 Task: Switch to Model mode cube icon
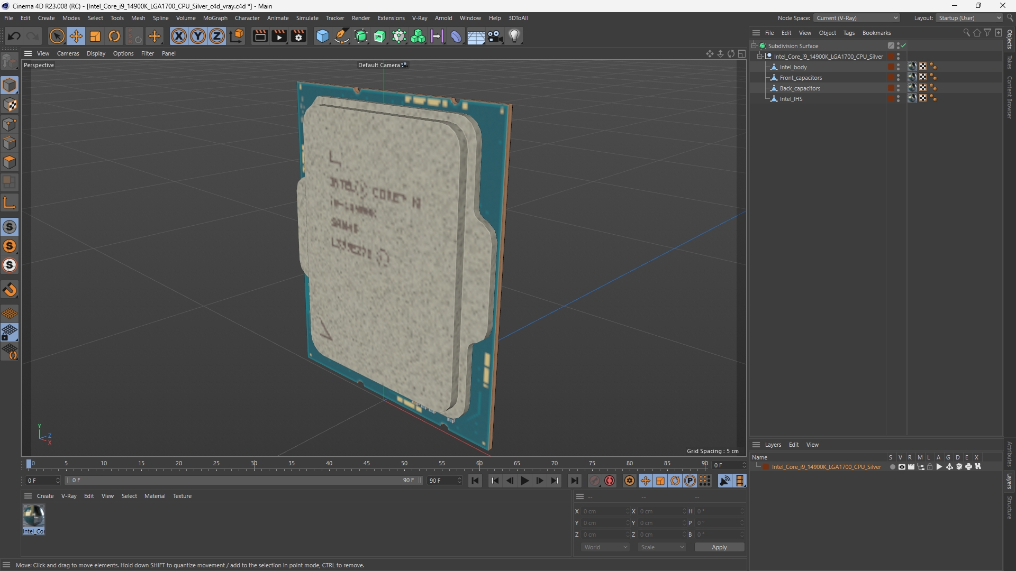click(10, 85)
